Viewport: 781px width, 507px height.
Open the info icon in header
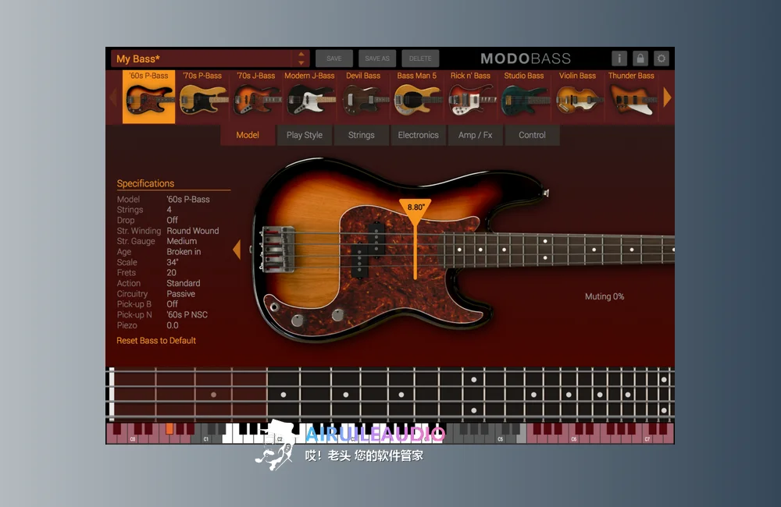[x=619, y=58]
